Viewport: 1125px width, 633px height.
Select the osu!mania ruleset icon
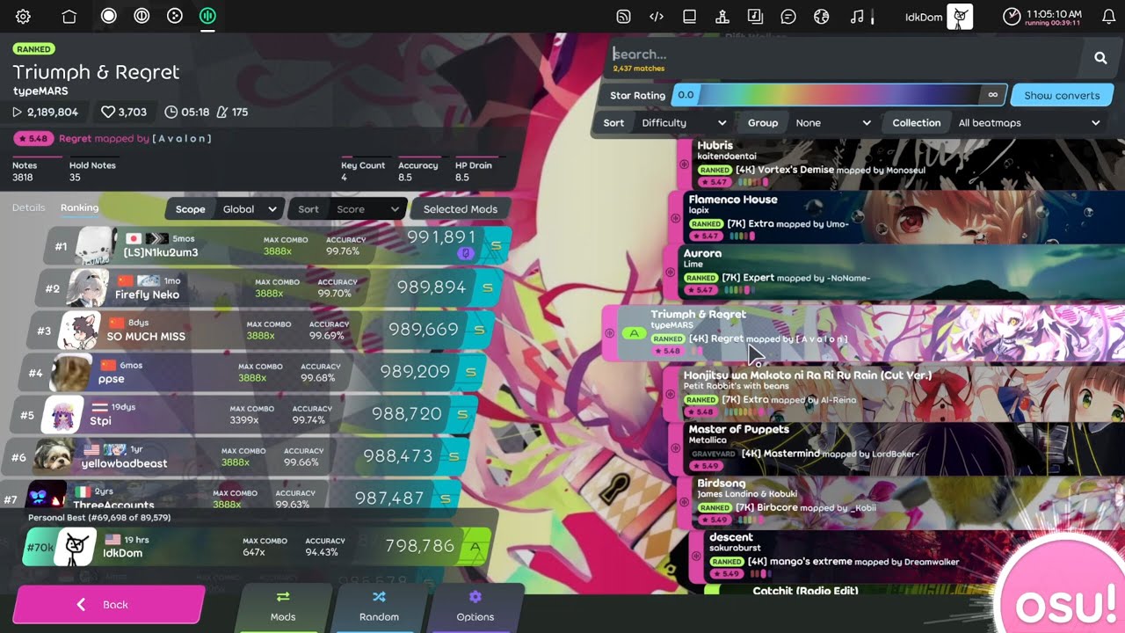(207, 16)
